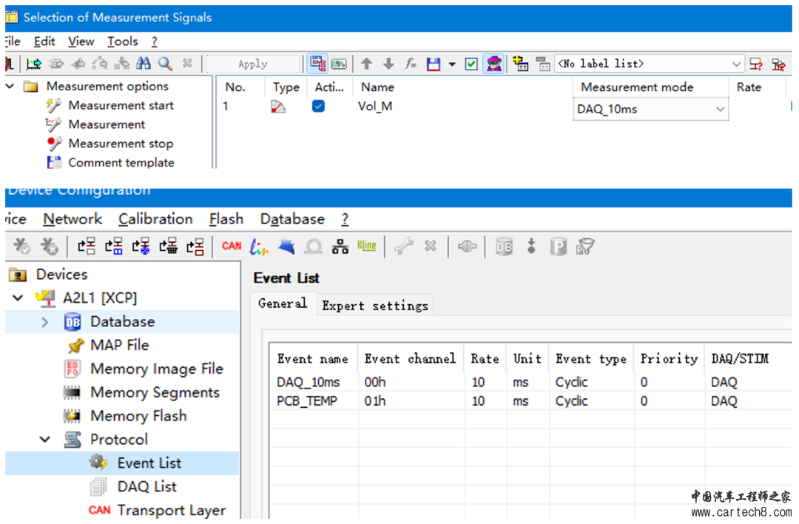Uncheck the active checkbox for Vol_M

318,106
